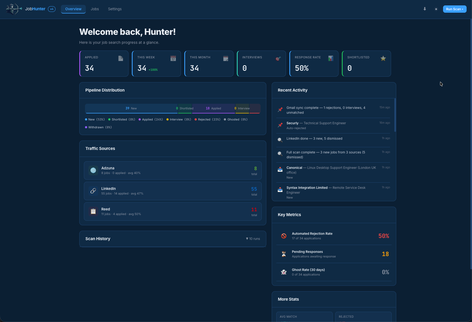Click the hourglass icon next to Pending Responses

click(284, 254)
